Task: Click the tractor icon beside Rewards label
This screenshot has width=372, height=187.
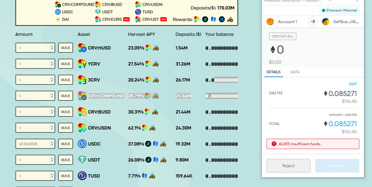Action: (230, 19)
